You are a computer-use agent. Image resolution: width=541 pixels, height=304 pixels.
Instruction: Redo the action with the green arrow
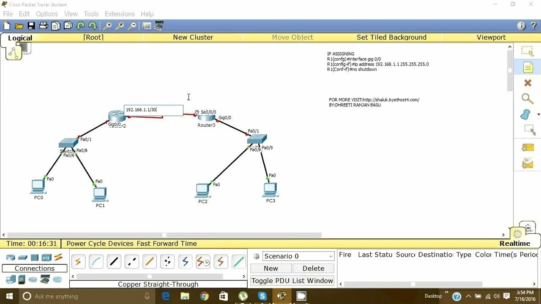93,26
